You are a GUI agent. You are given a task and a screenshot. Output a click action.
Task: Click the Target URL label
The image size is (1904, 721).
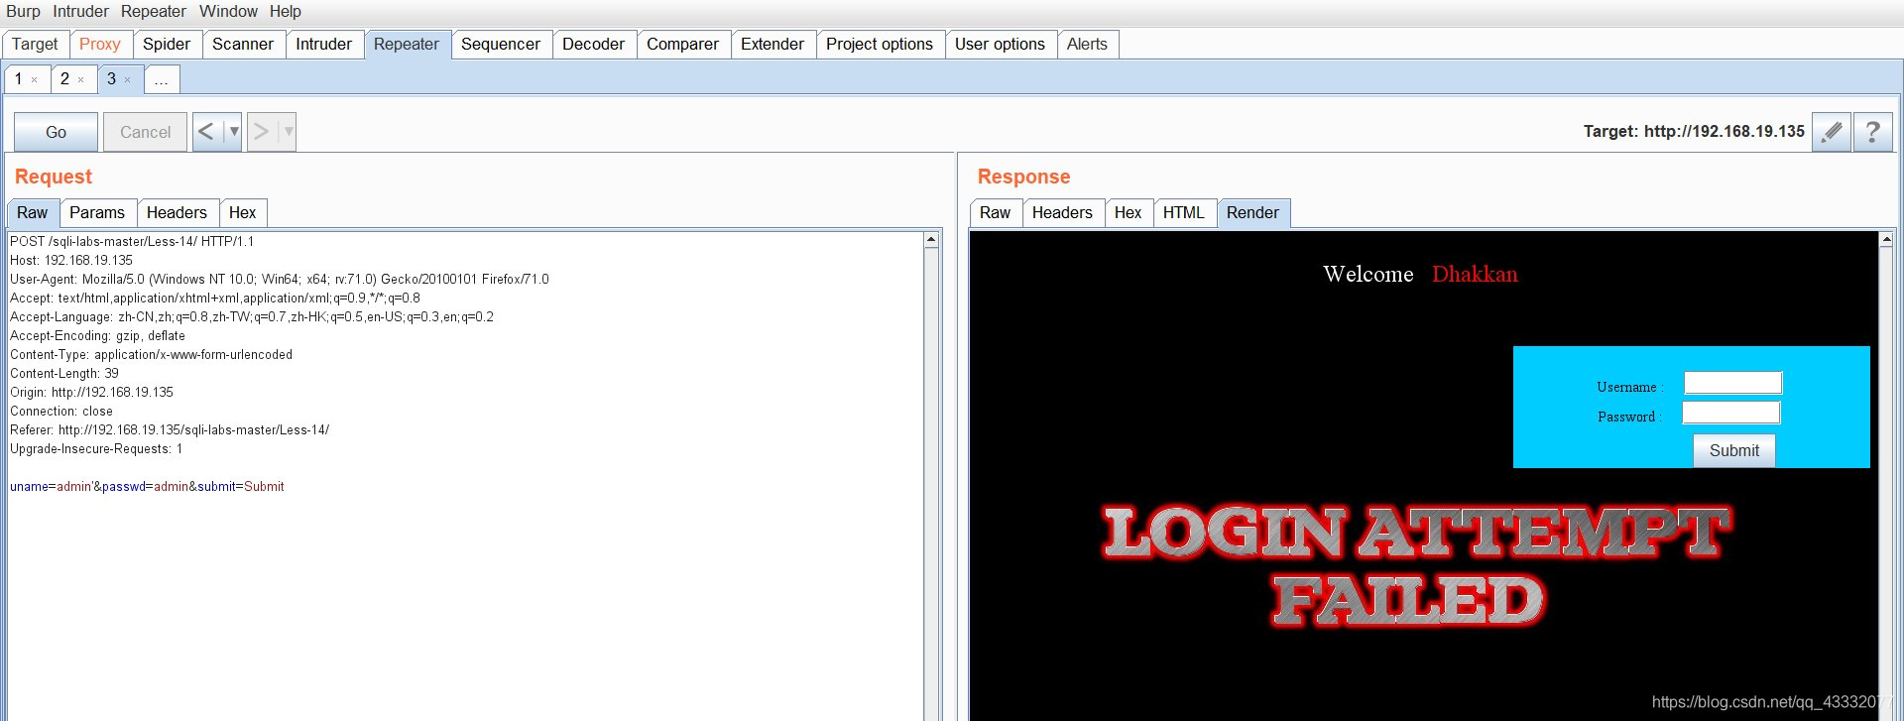1694,131
